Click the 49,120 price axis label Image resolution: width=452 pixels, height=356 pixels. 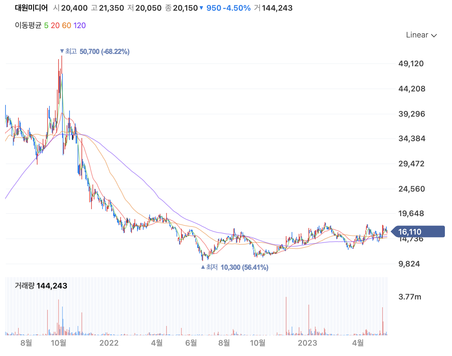(411, 64)
